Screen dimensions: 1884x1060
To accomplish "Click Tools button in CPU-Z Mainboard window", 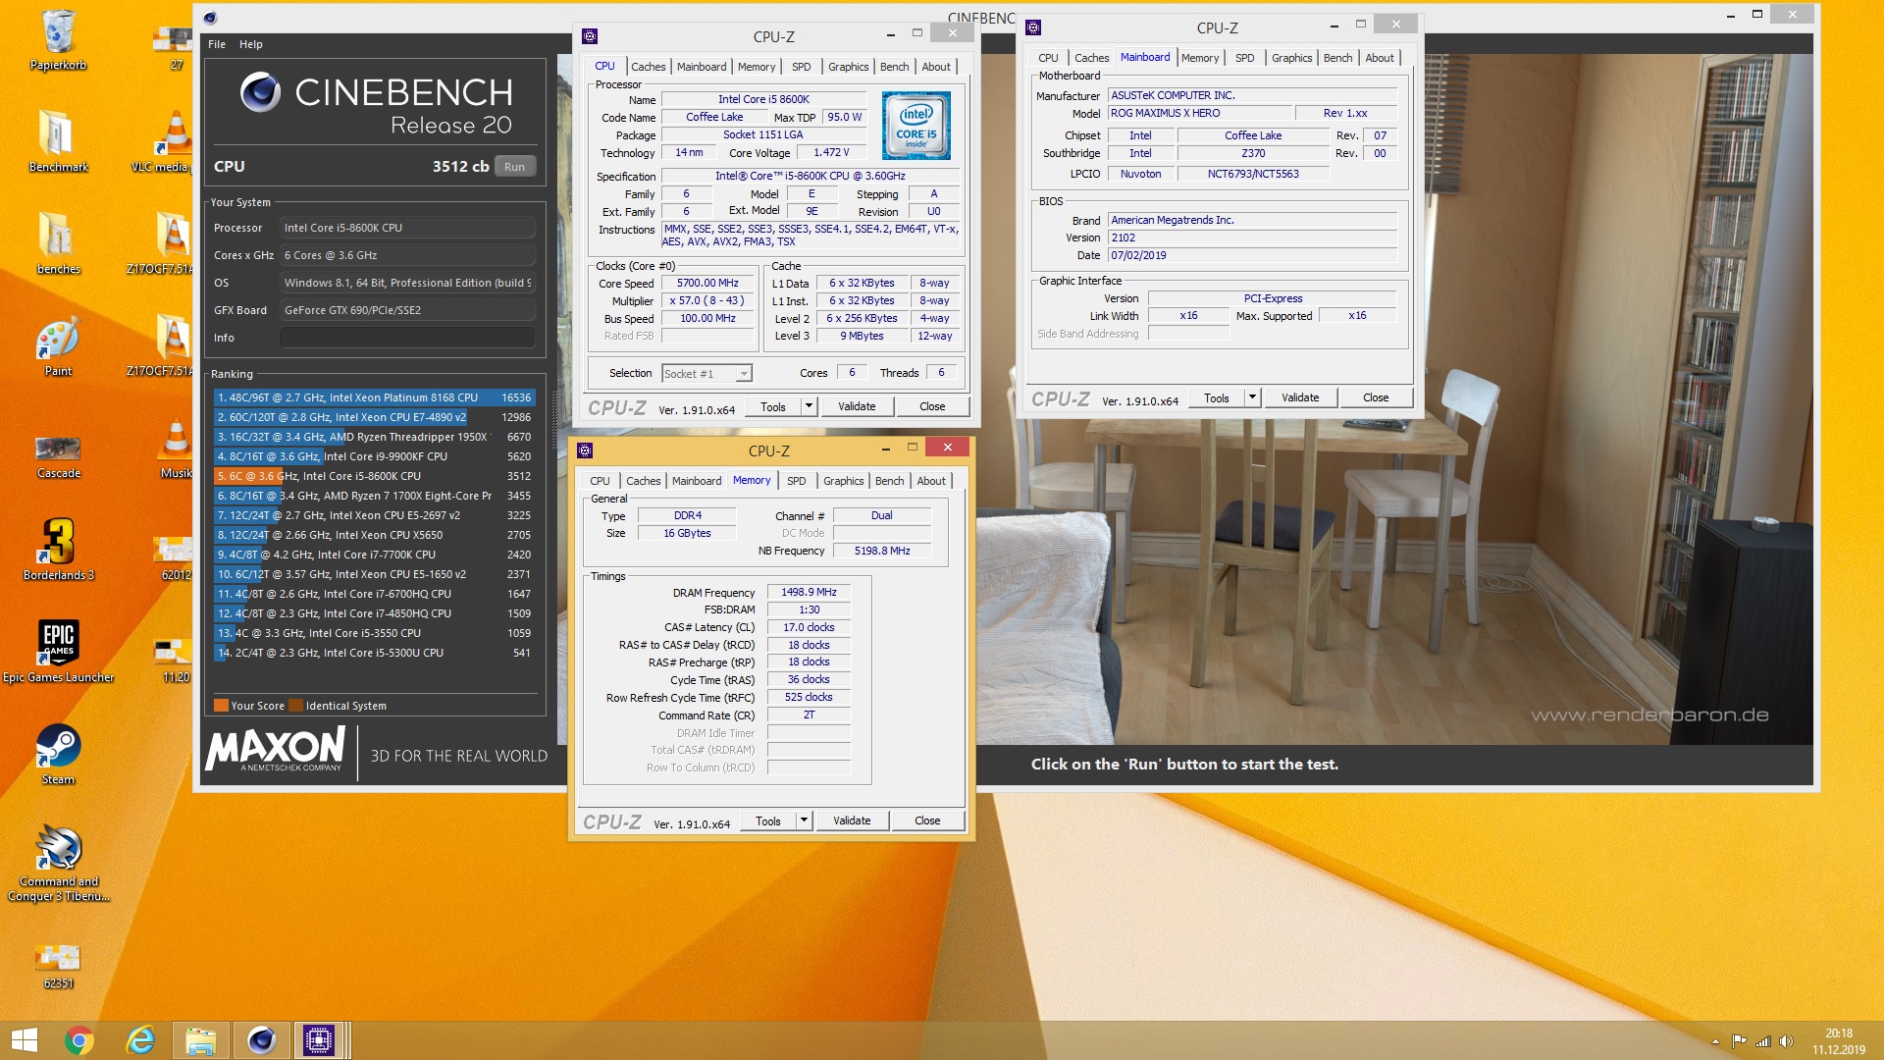I will 1217,397.
